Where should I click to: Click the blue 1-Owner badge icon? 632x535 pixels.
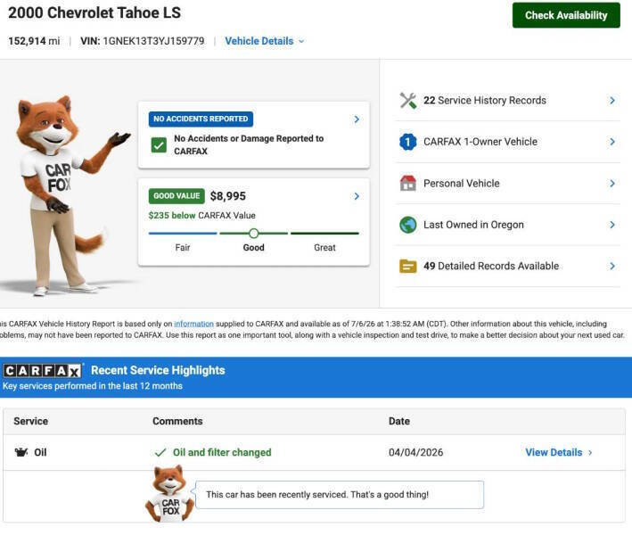pyautogui.click(x=407, y=142)
